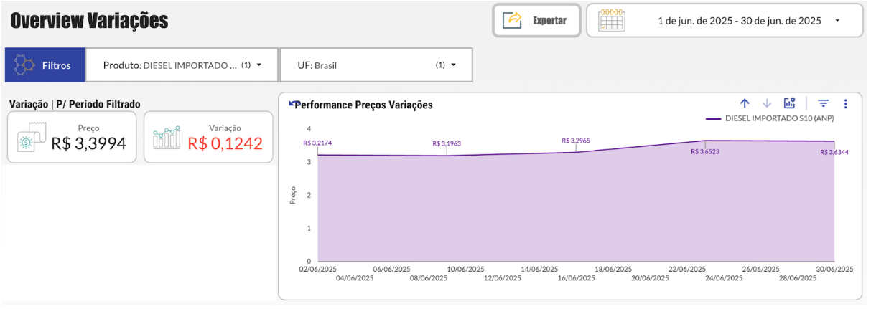Expand the UF Brasil filter dropdown

point(453,65)
